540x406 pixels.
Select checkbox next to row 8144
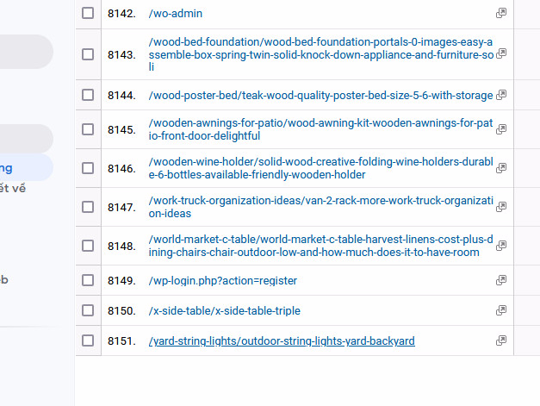88,95
